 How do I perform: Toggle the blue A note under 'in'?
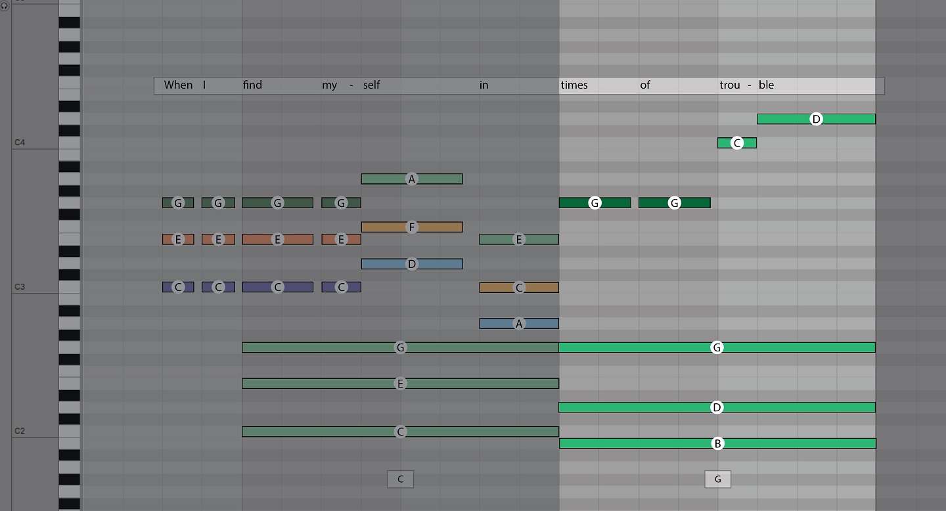pos(518,323)
